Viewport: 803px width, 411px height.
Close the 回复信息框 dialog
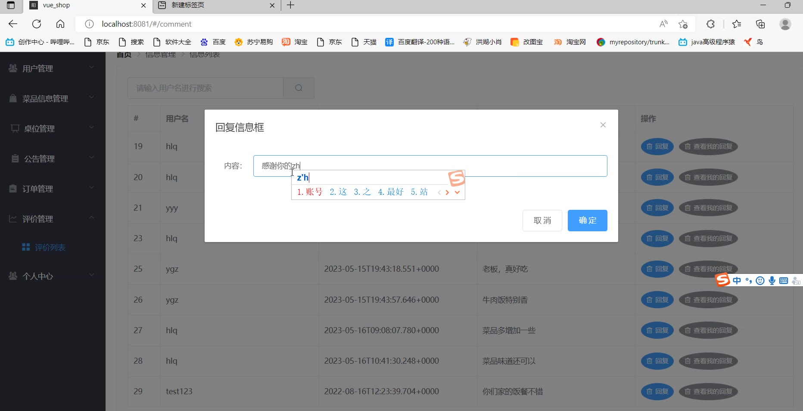click(603, 125)
